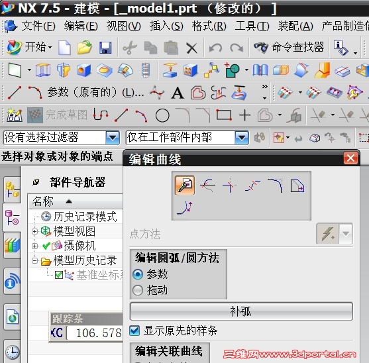The width and height of the screenshot is (369, 363).
Task: Choose Stretch curve icon in dialog
Action: pos(297,186)
